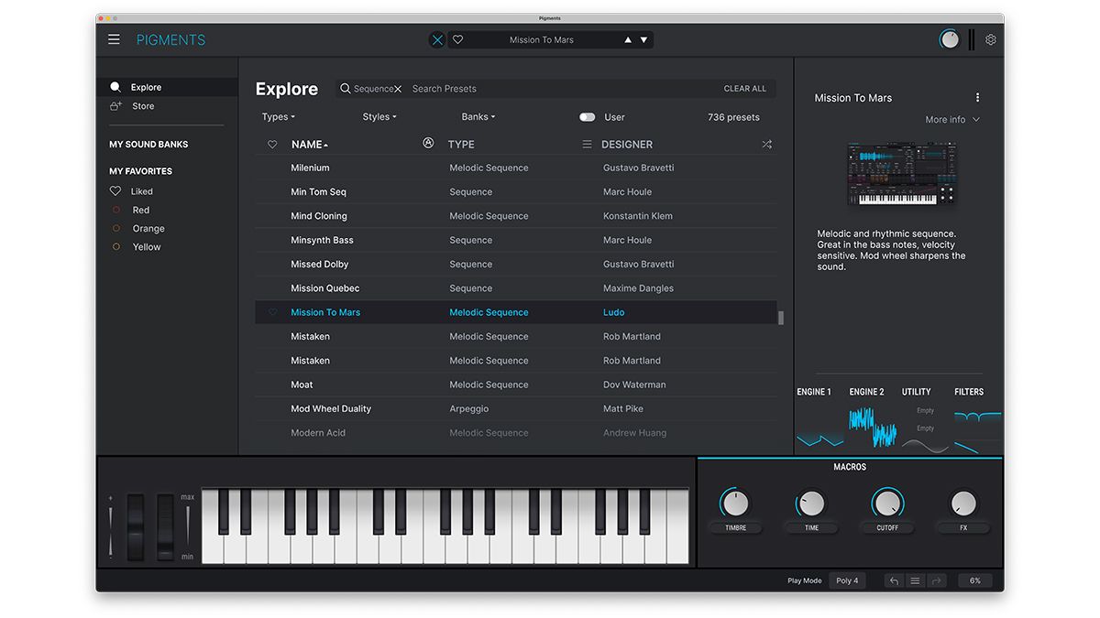This screenshot has height=618, width=1100.
Task: Click the preset synth thumbnail image
Action: click(x=900, y=173)
